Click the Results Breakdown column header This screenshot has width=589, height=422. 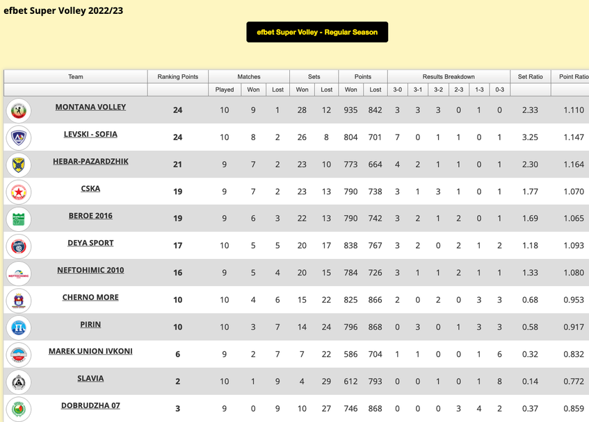pos(449,76)
